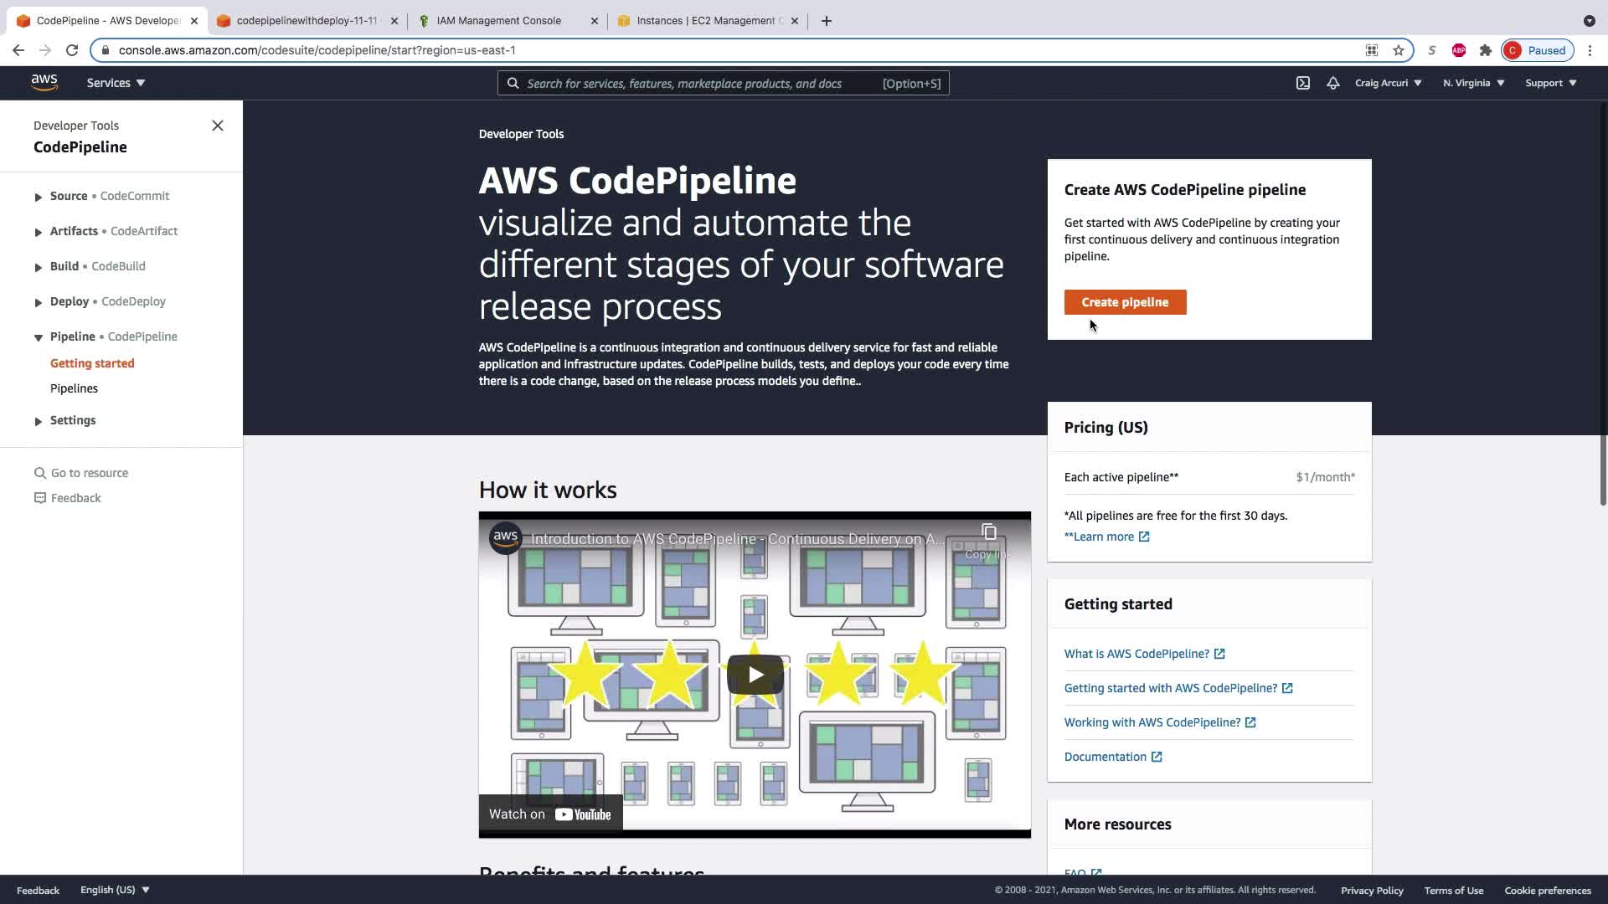The height and width of the screenshot is (904, 1608).
Task: Bookmark page with star icon
Action: (x=1398, y=50)
